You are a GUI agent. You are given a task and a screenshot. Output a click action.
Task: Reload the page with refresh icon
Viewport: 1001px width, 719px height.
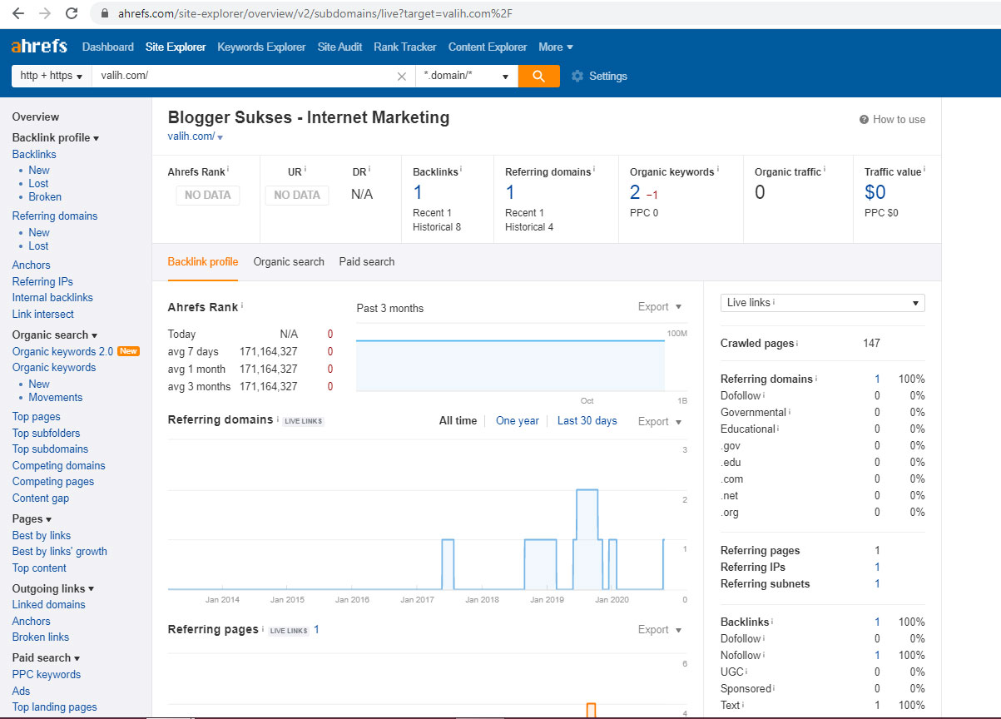[72, 13]
